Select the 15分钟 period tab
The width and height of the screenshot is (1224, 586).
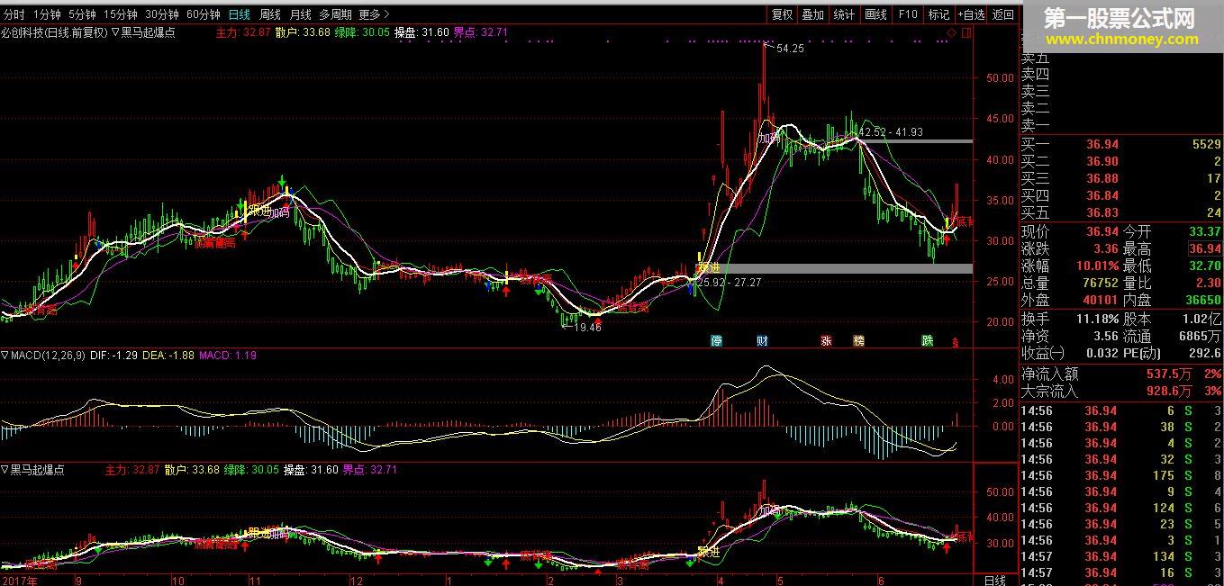click(x=120, y=14)
